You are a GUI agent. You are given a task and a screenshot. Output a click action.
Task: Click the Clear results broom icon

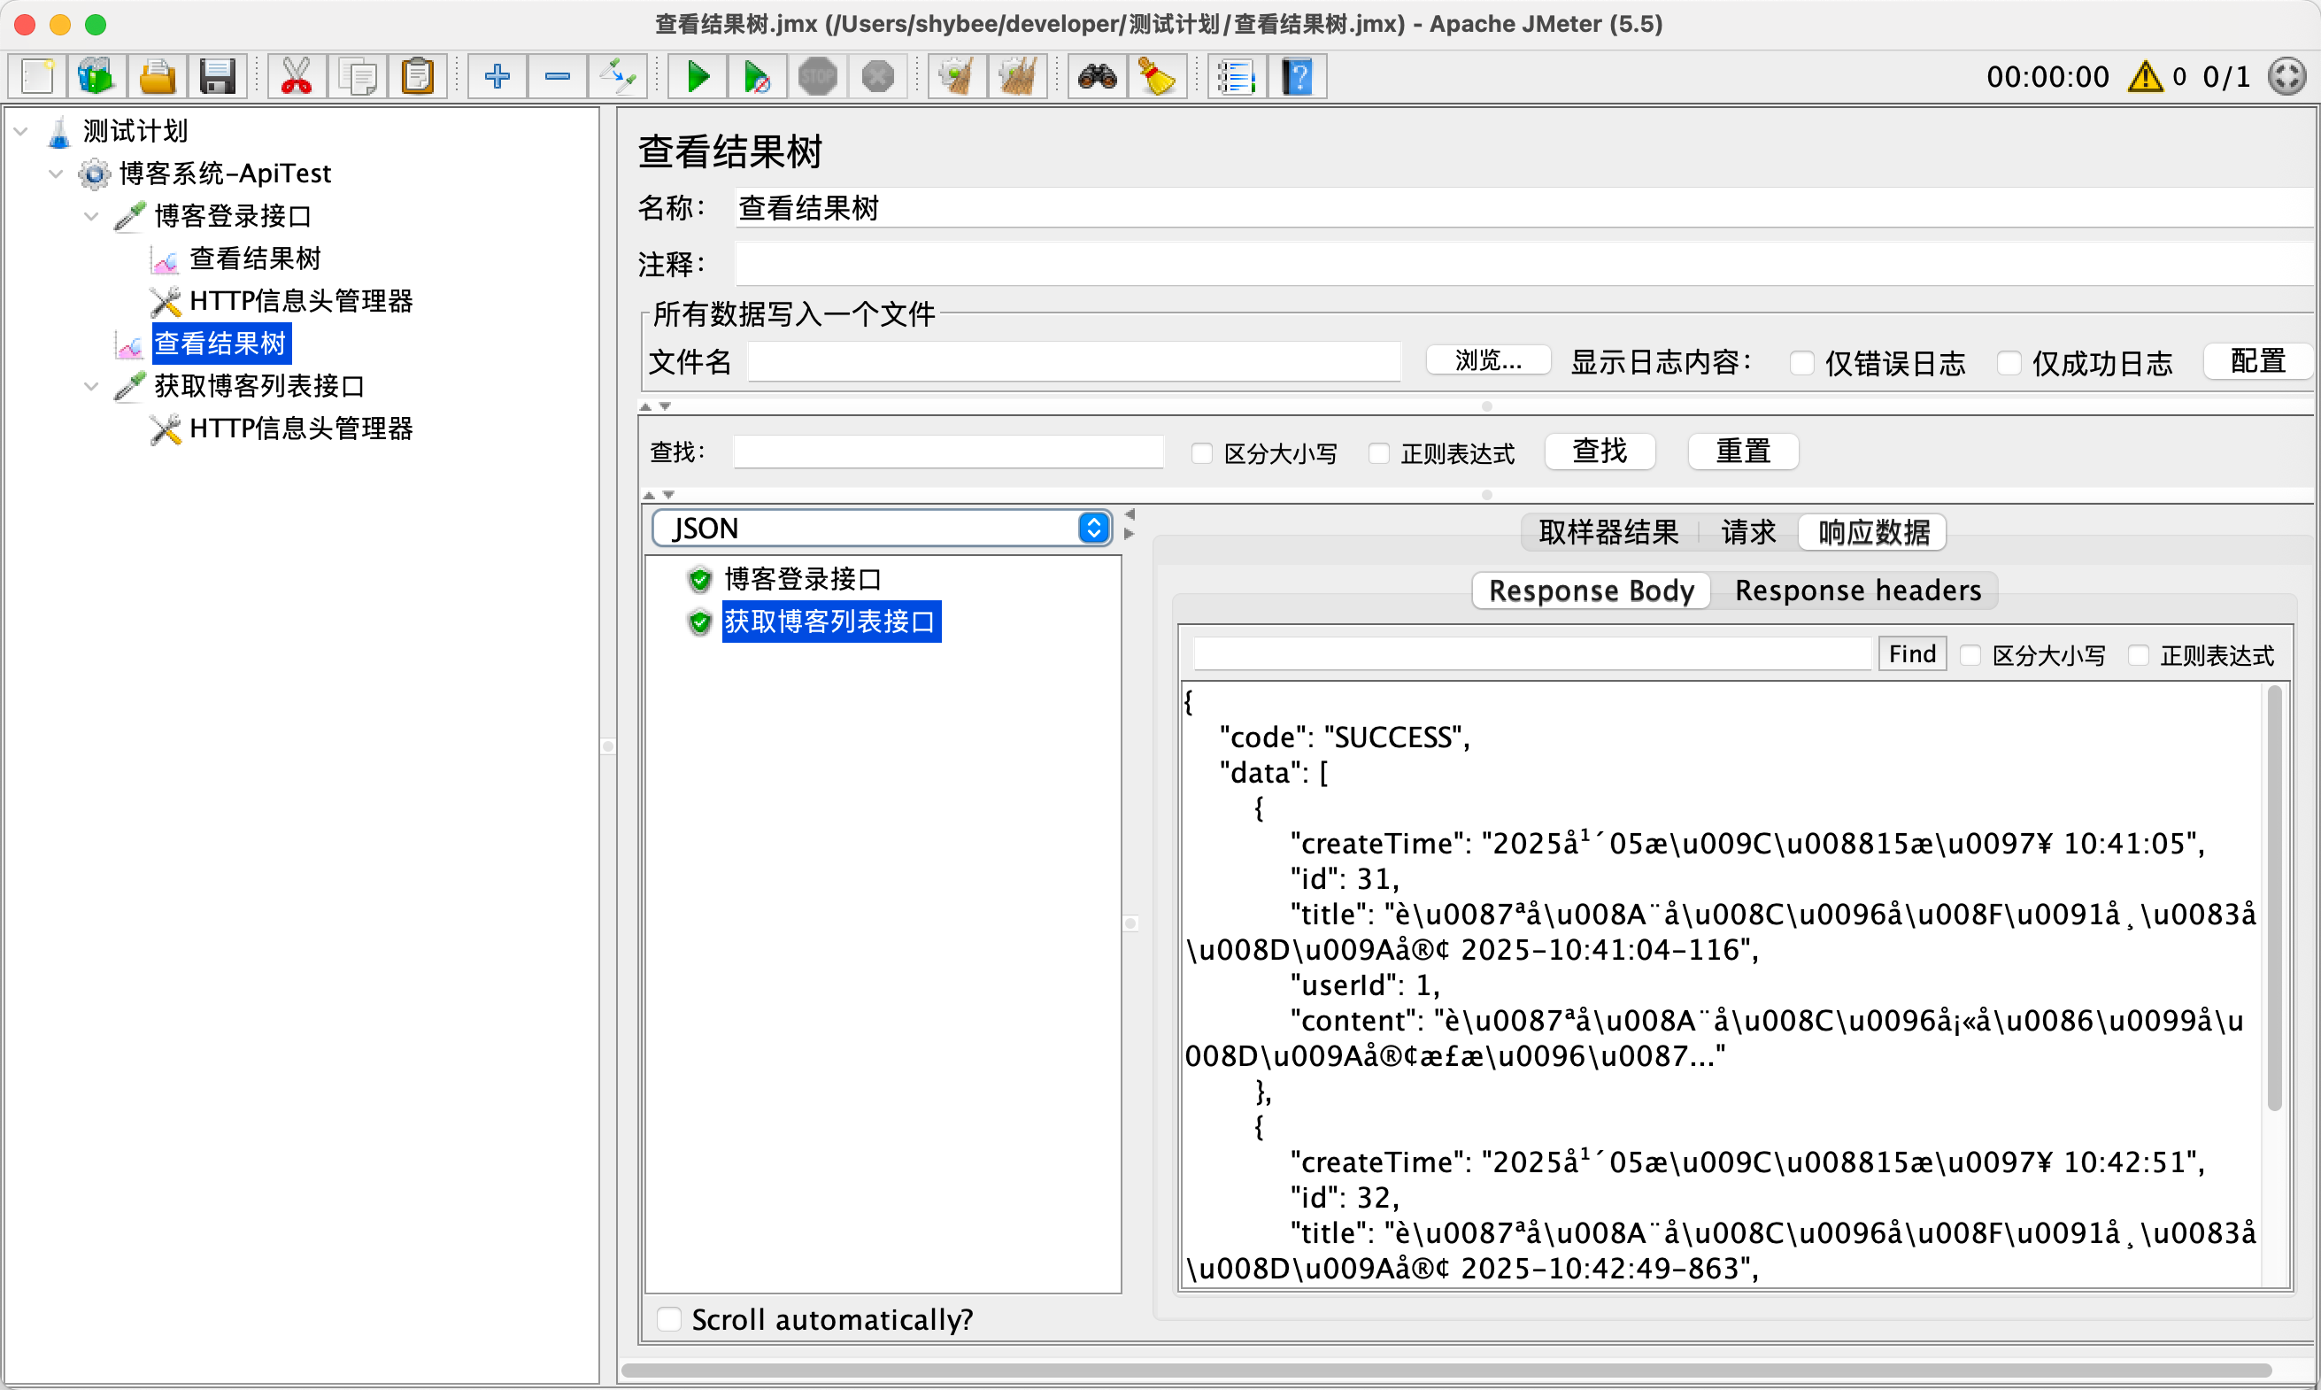coord(957,77)
